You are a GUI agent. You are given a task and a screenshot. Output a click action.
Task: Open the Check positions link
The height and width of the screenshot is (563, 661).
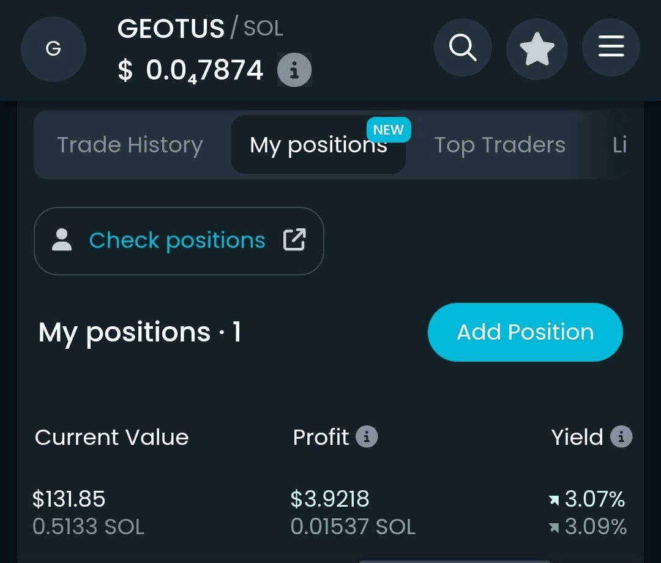point(179,241)
